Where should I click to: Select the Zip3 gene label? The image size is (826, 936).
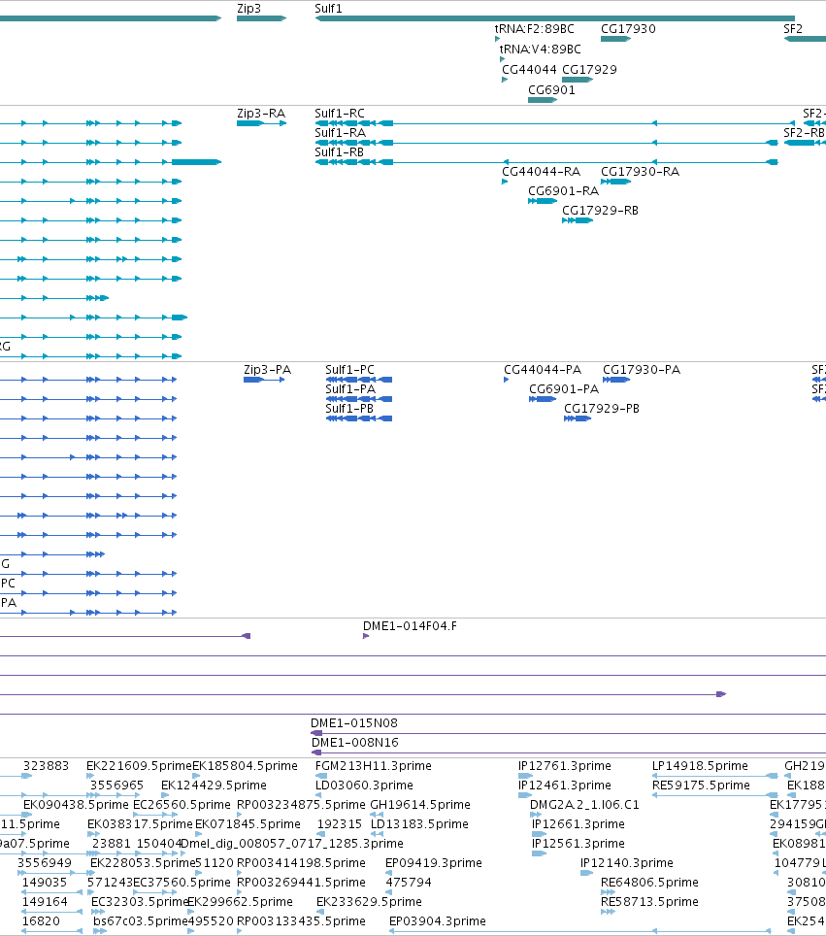pos(248,9)
